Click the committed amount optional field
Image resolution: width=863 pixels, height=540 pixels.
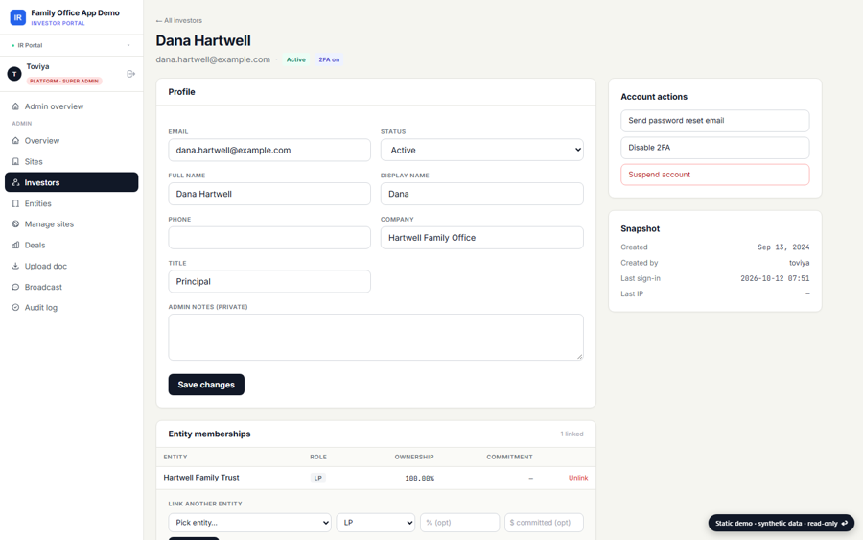(544, 523)
